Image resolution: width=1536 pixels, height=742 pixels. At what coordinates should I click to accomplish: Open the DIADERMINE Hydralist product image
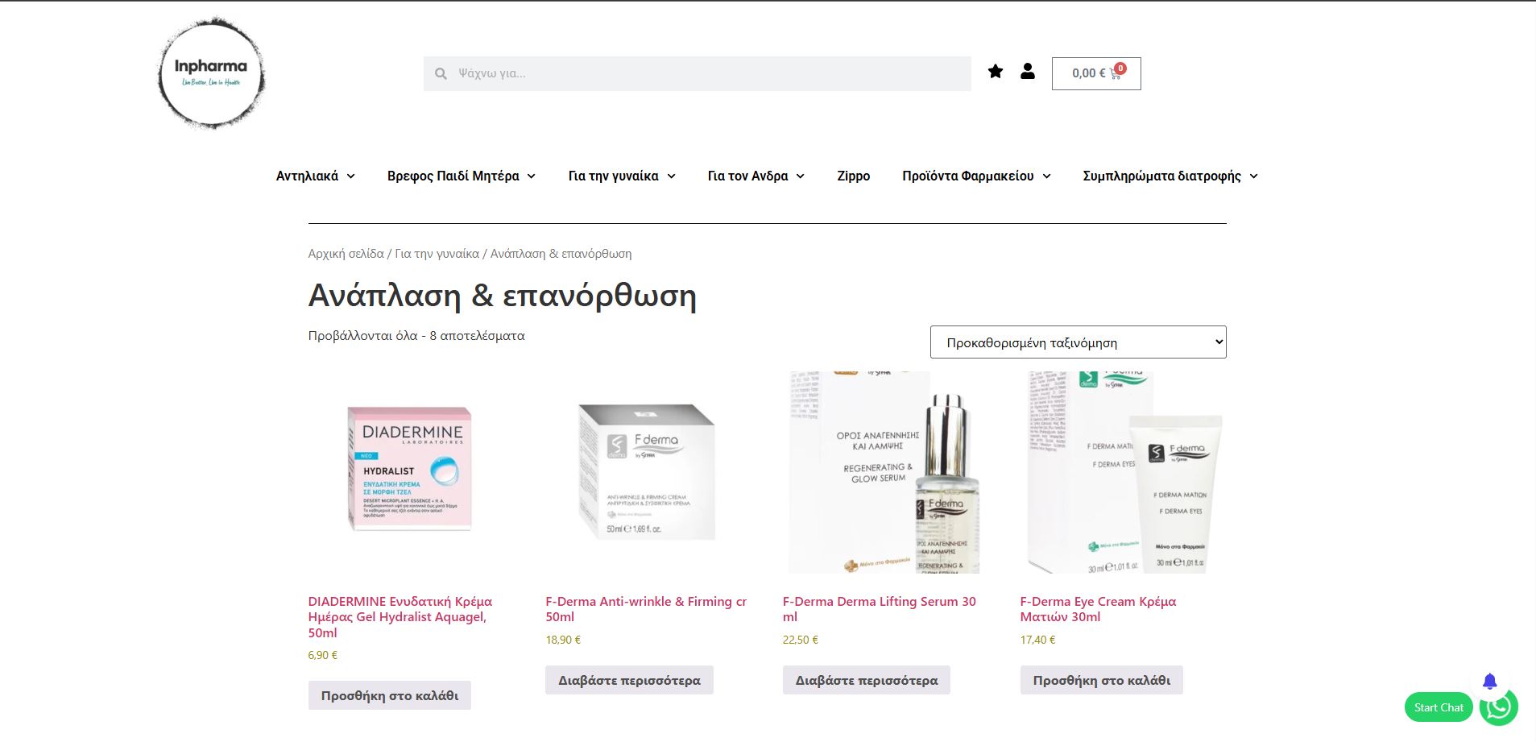point(410,473)
